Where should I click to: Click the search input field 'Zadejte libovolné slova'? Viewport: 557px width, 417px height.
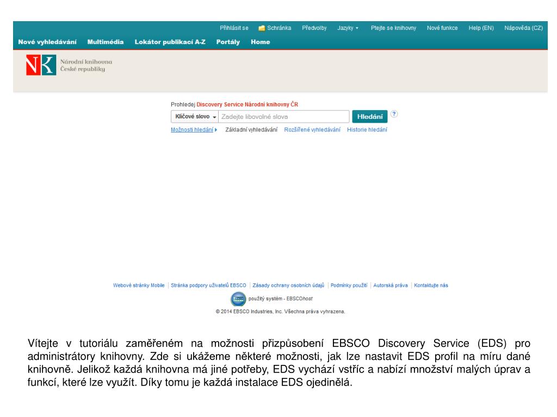(284, 117)
